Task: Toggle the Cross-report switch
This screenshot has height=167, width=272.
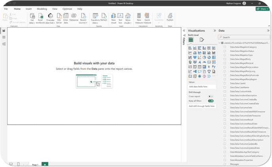Action: (211, 96)
